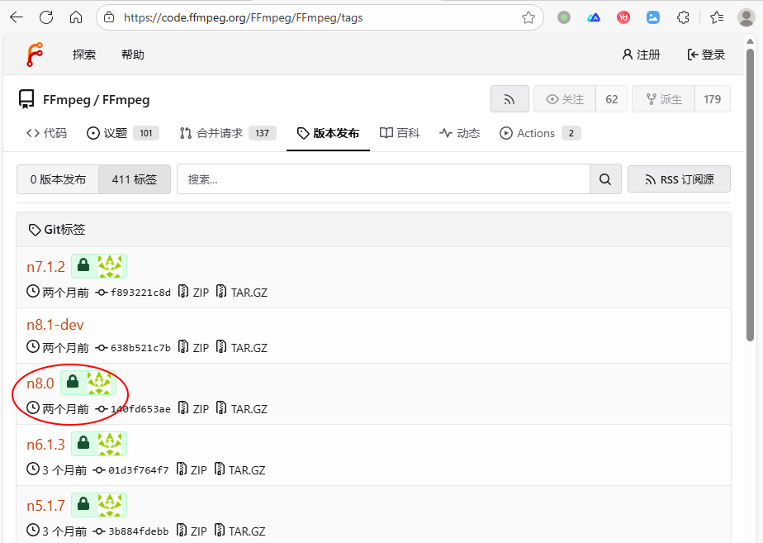Open the 179 forks count
This screenshot has height=543, width=763.
[713, 99]
